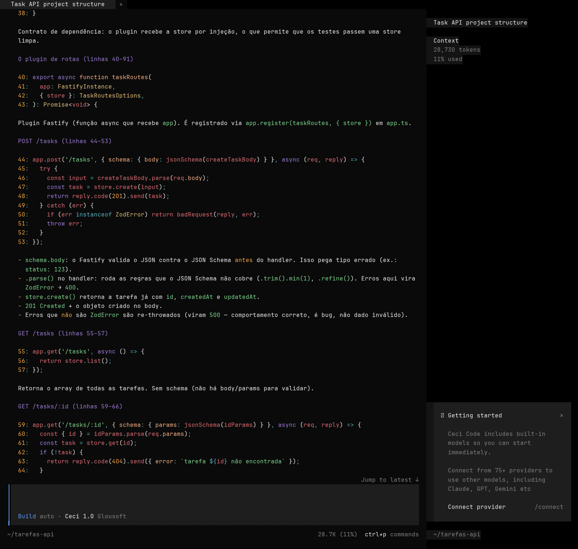Click ~/tarefas-api path under the prompt

31,535
